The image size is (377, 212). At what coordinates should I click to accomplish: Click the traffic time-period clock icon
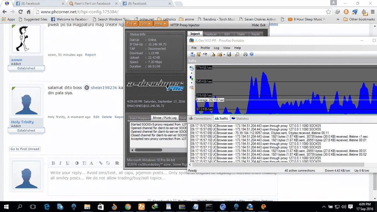pos(192,68)
